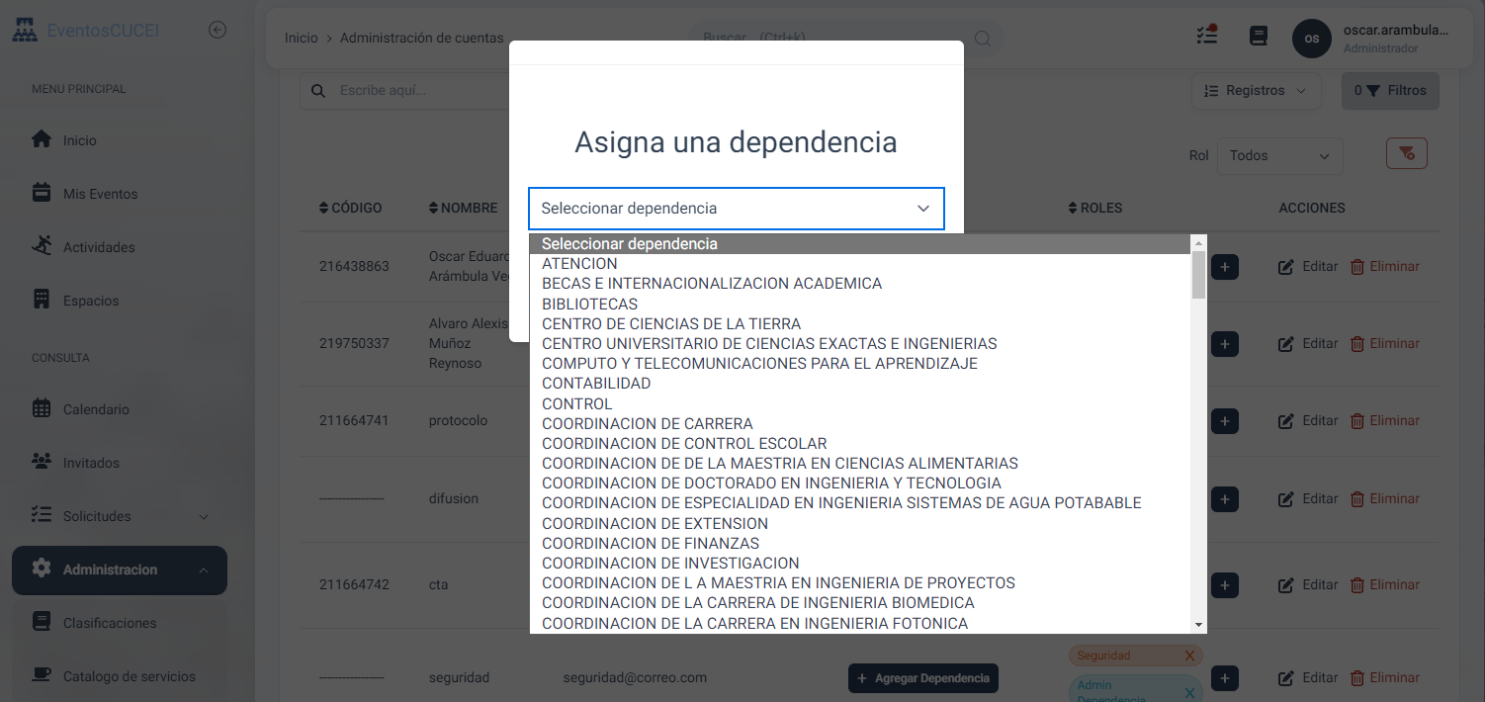This screenshot has width=1485, height=702.
Task: Collapse the sidebar with the arrow button
Action: [217, 29]
